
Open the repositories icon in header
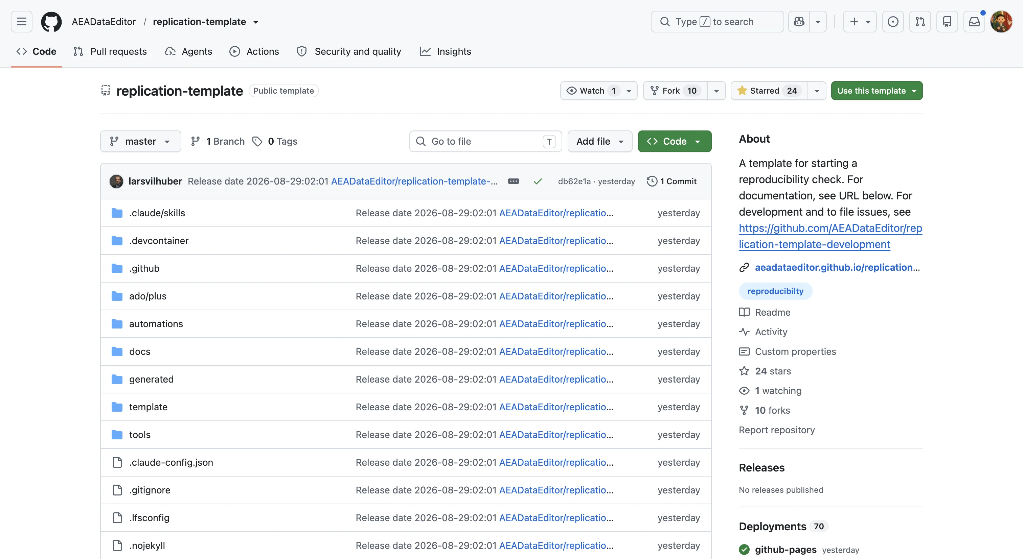tap(947, 21)
